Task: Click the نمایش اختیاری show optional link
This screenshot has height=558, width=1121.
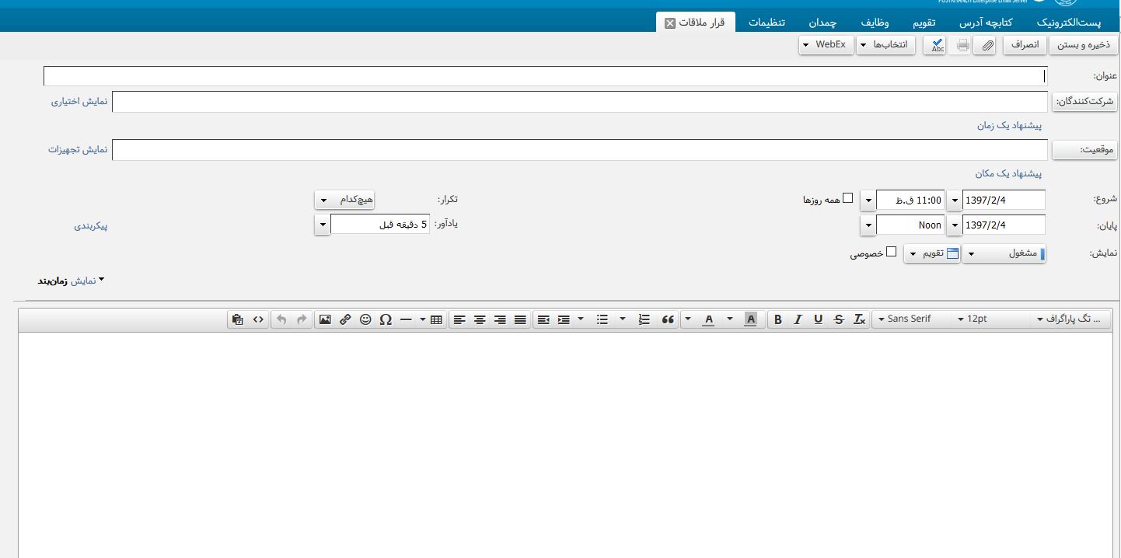Action: point(79,102)
